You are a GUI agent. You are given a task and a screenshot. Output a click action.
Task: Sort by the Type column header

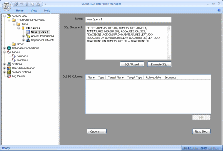tap(101, 78)
